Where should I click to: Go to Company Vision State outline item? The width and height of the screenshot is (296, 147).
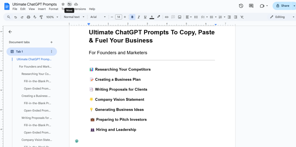[x=37, y=140]
